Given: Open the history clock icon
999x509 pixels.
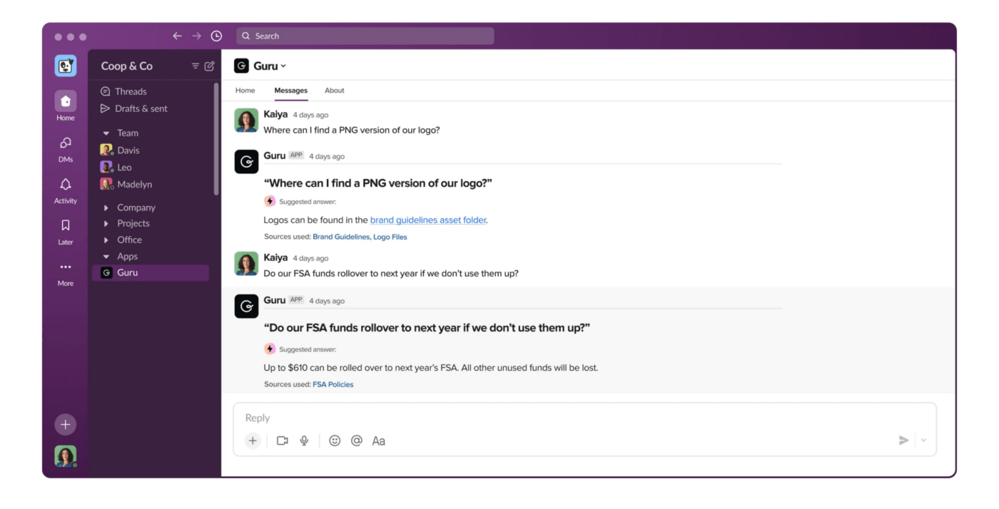Looking at the screenshot, I should click(217, 36).
